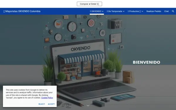Click emoji icon before Mayoristas OKVENDO title
The width and height of the screenshot is (176, 110).
[x=4, y=11]
